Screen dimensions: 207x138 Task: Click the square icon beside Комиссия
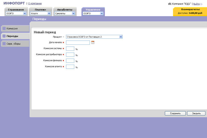4,29
